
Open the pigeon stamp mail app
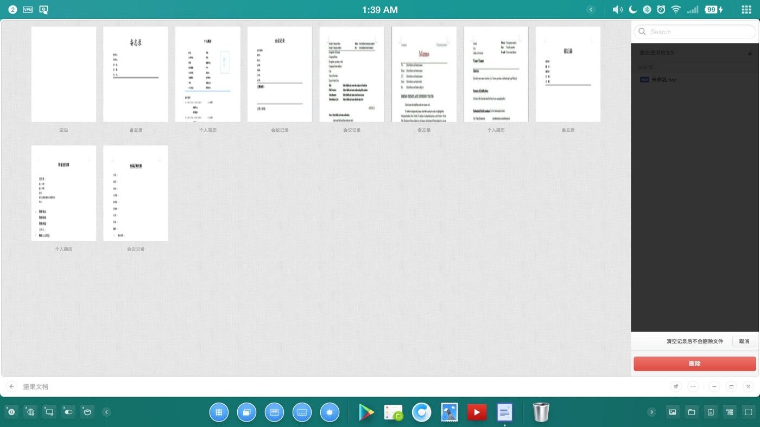coord(449,412)
